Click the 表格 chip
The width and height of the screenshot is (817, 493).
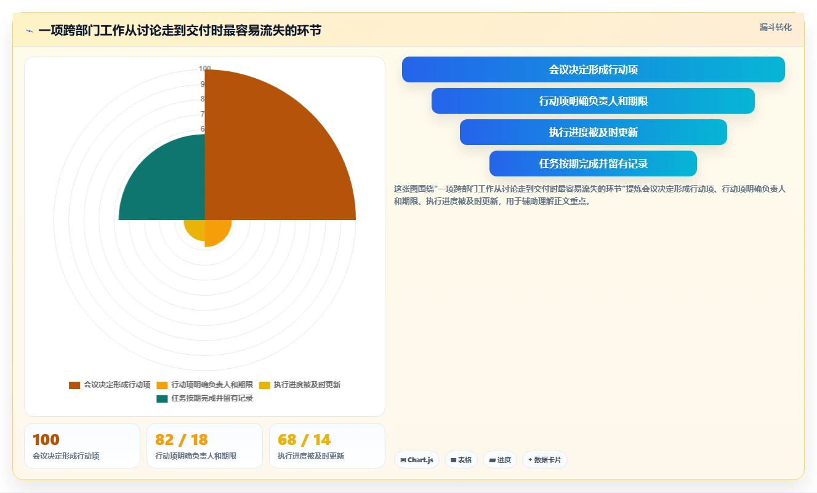point(461,460)
